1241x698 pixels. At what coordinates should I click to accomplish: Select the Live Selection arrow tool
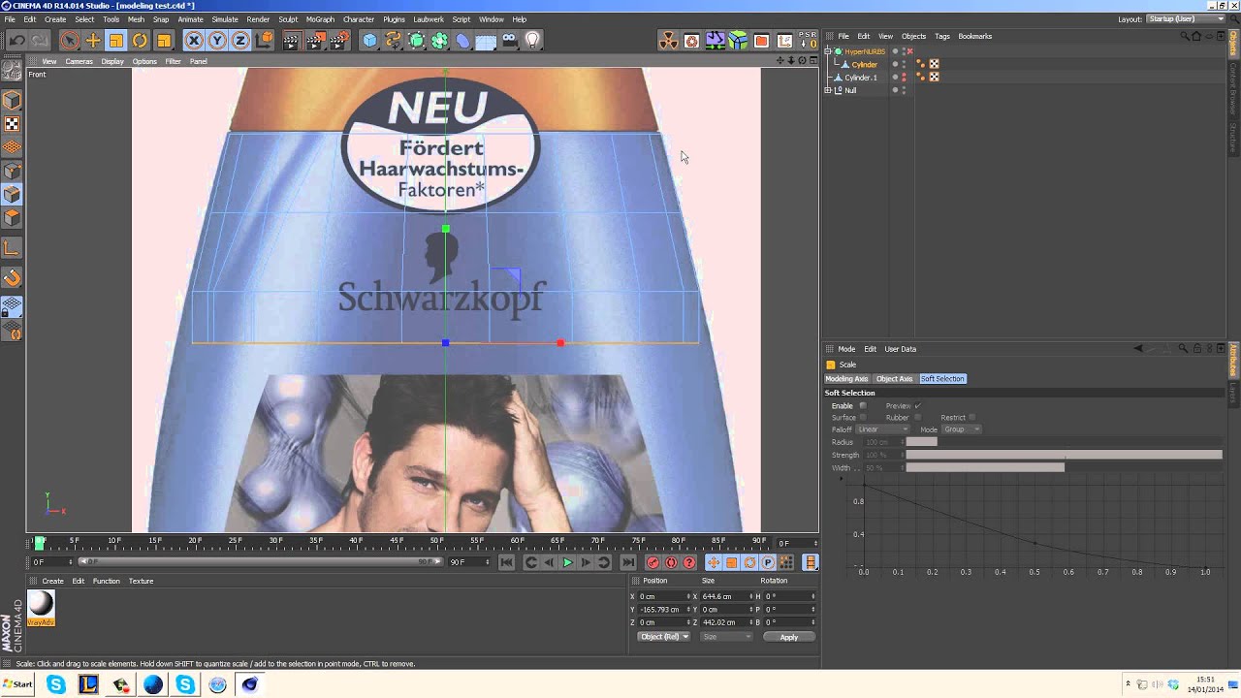tap(69, 40)
